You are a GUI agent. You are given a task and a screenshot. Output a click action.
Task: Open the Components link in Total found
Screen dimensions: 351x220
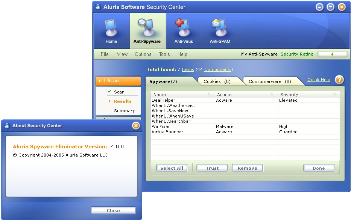pos(218,69)
